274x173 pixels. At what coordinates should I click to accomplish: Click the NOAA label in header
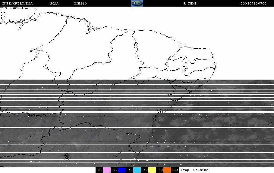coord(54,4)
